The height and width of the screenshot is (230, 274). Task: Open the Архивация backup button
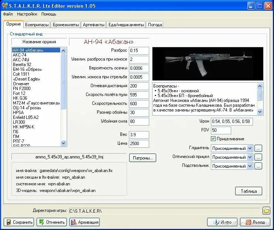click(85, 222)
